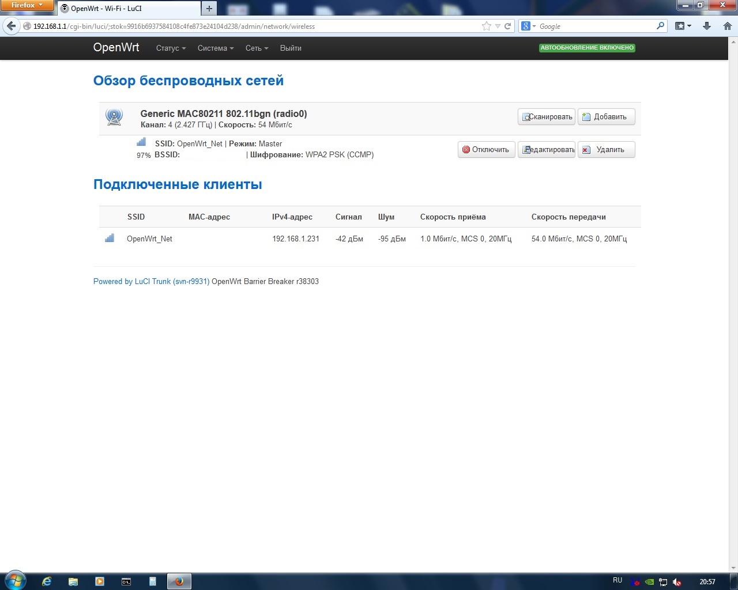Click the muted volume tray icon
Viewport: 738px width, 590px height.
point(677,582)
